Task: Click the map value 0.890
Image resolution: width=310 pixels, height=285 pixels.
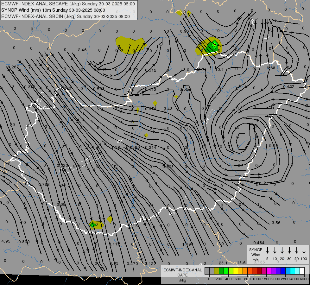Action: [24, 242]
